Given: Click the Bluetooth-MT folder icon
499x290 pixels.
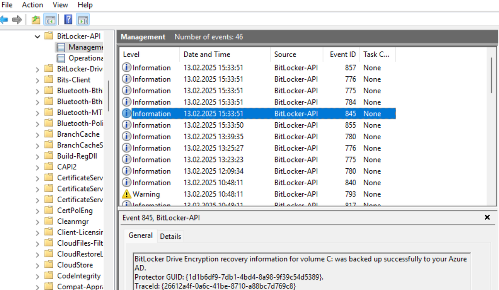Looking at the screenshot, I should [49, 112].
